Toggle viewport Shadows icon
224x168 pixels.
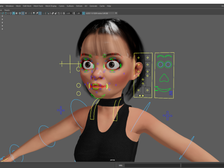coord(29,13)
